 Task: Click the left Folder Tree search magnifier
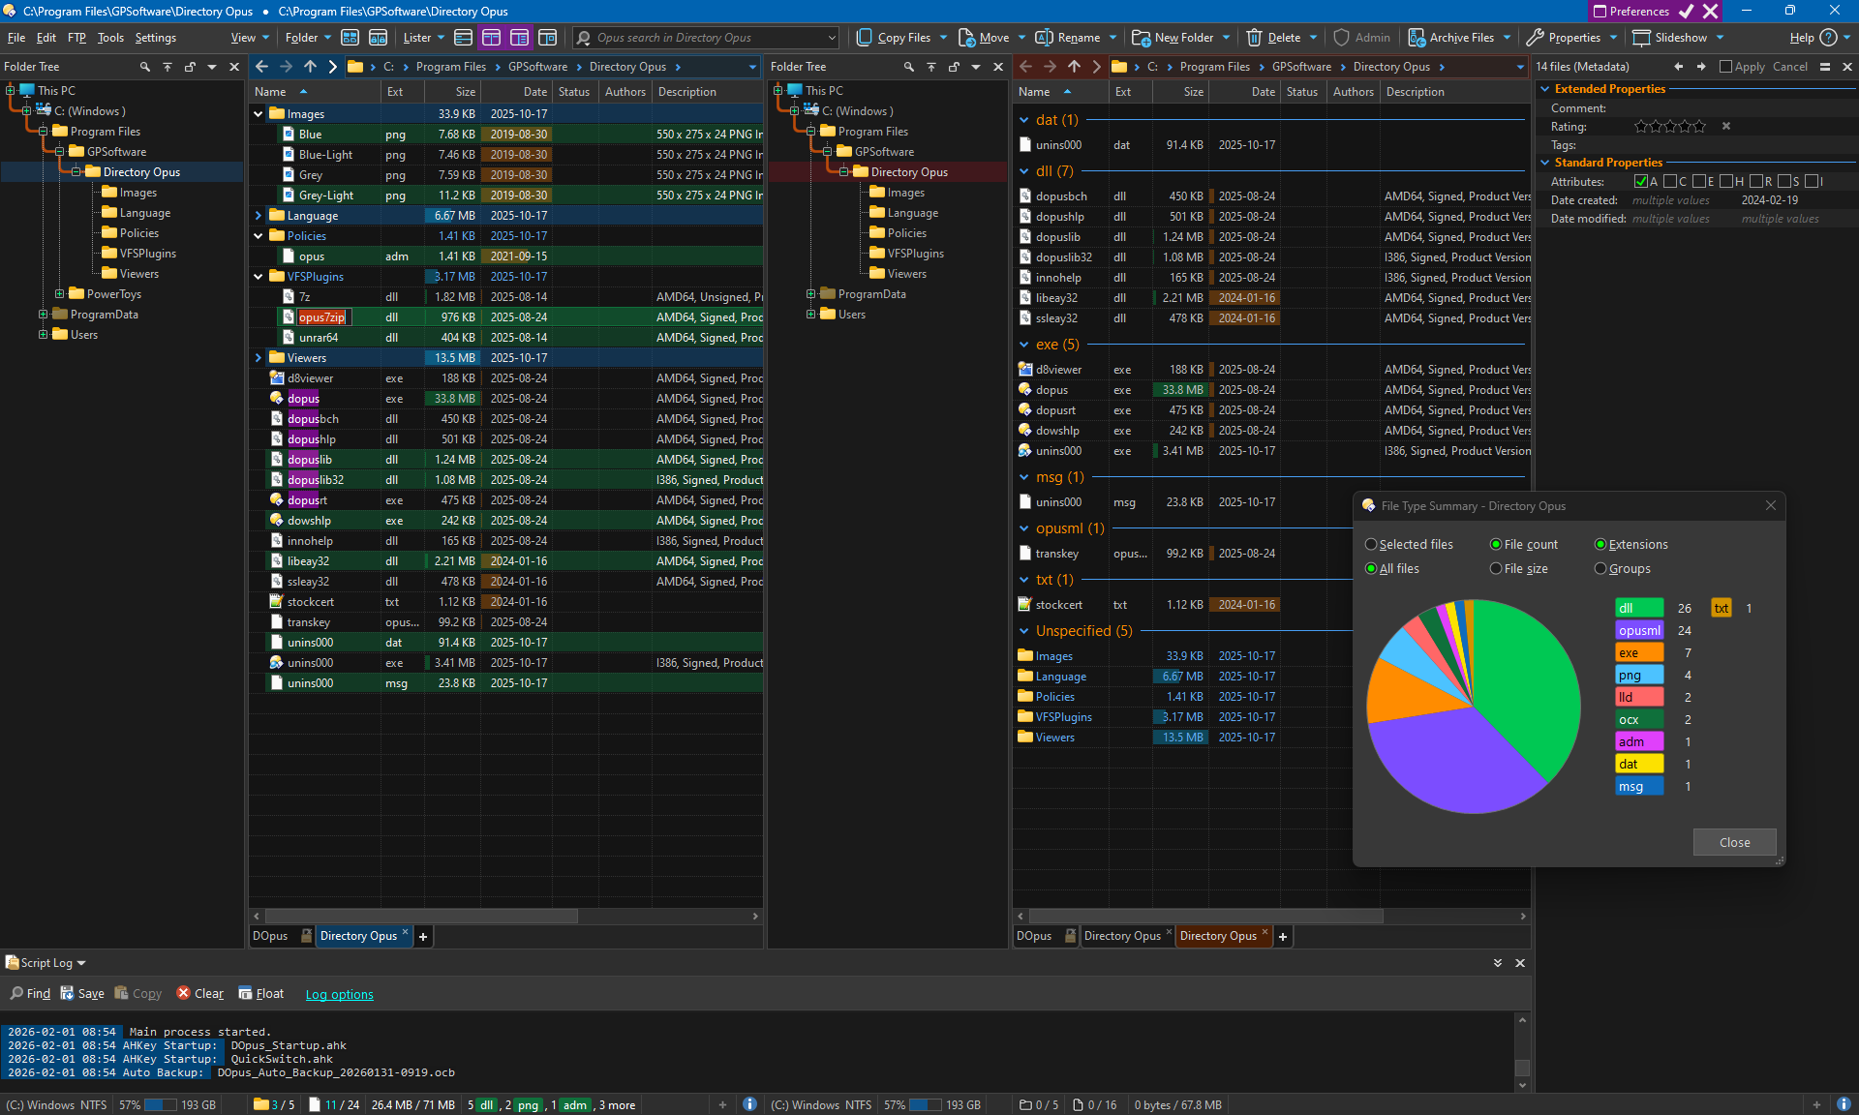point(145,67)
